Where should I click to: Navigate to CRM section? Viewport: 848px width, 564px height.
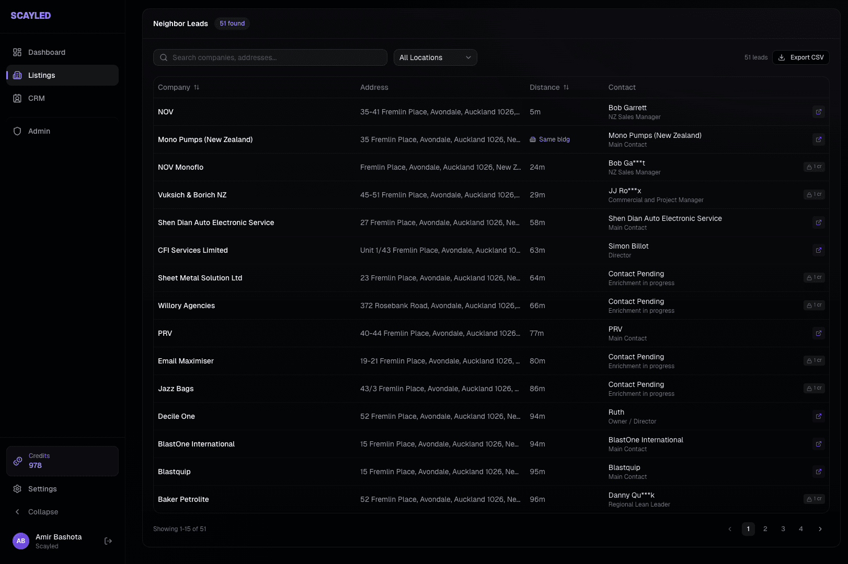click(x=37, y=98)
